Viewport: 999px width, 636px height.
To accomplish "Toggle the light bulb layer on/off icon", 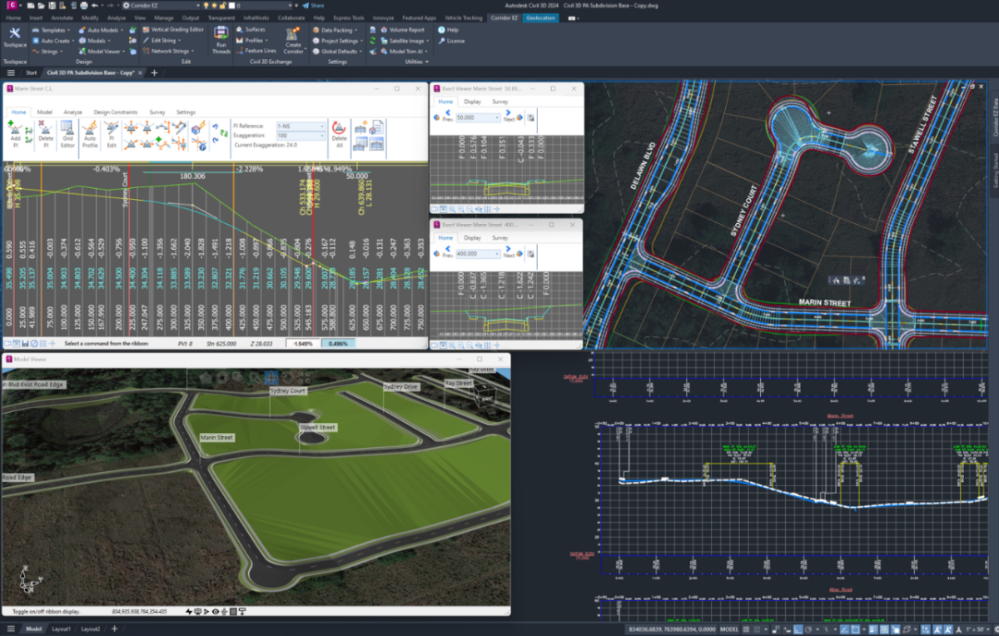I will pyautogui.click(x=206, y=5).
